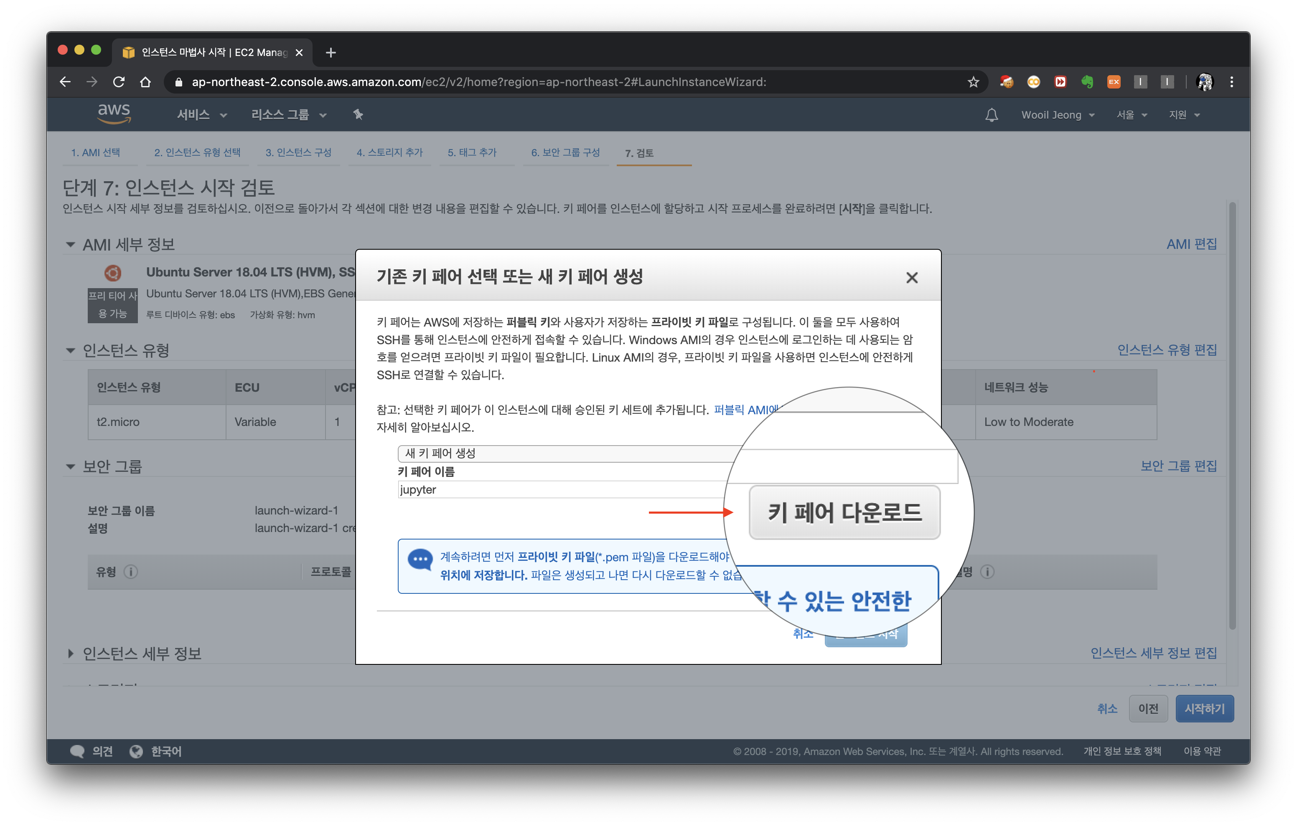Click the 유형 info icon

pyautogui.click(x=131, y=572)
